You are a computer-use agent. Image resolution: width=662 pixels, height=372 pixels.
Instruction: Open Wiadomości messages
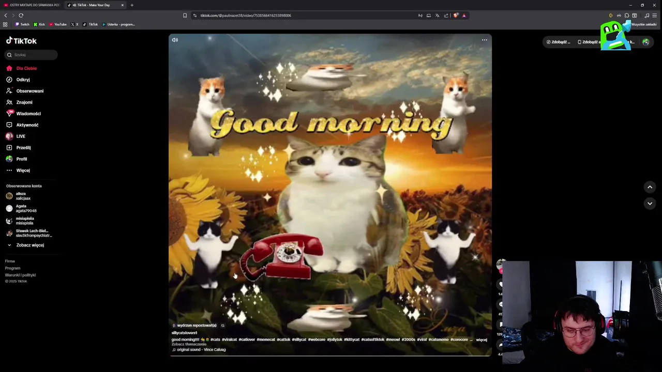(x=24, y=114)
